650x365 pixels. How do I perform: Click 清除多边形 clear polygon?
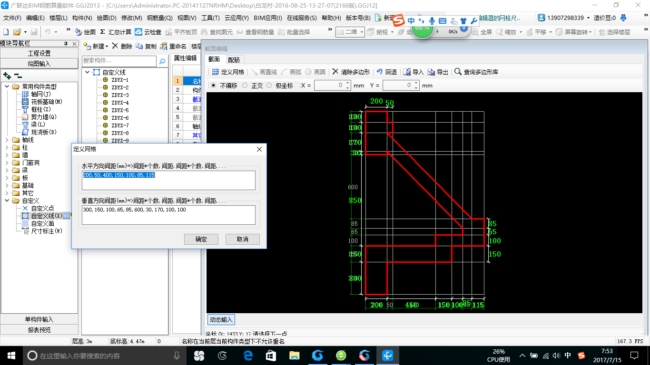pyautogui.click(x=351, y=72)
